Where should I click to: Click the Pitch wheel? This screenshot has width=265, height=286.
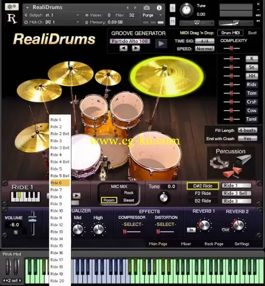click(8, 267)
